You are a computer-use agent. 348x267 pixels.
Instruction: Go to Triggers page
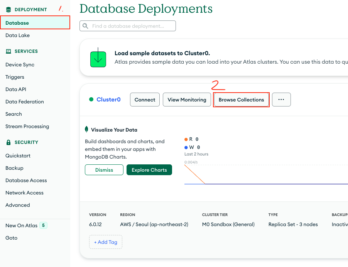[x=15, y=77]
